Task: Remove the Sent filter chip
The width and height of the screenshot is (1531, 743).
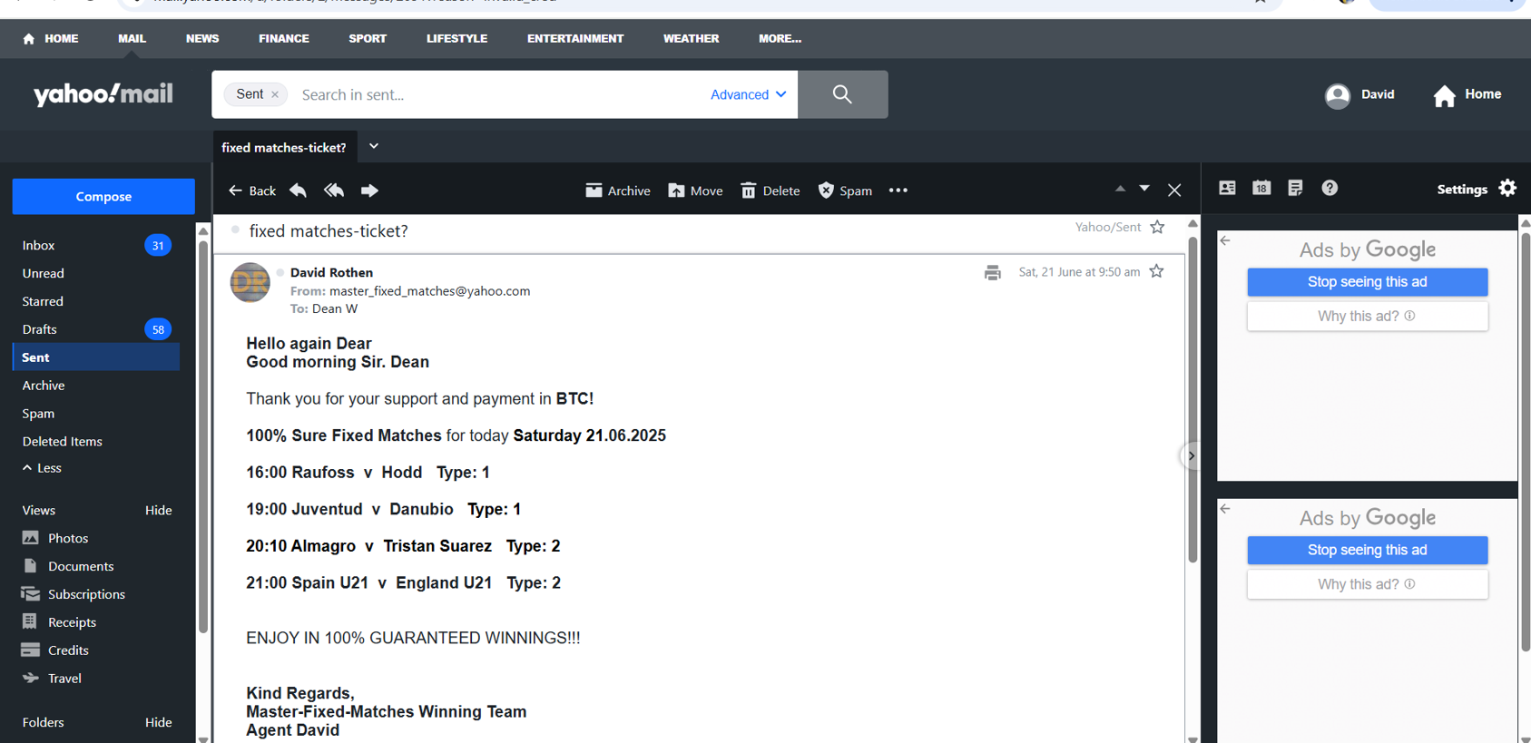Action: 275,94
